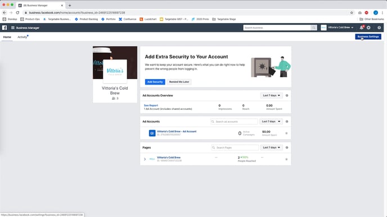Open the Portfolio bookmark

pyautogui.click(x=109, y=19)
